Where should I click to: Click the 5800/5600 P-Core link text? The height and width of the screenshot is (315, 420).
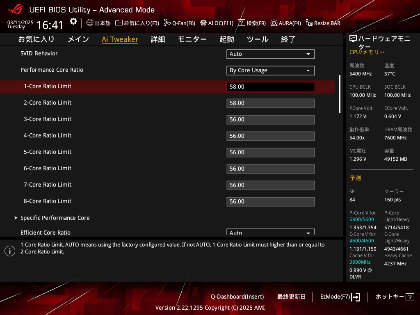(362, 219)
